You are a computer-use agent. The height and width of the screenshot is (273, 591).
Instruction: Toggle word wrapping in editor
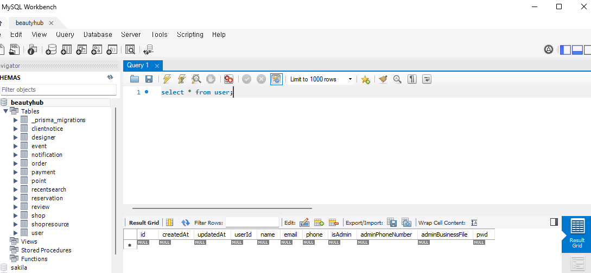(x=427, y=79)
